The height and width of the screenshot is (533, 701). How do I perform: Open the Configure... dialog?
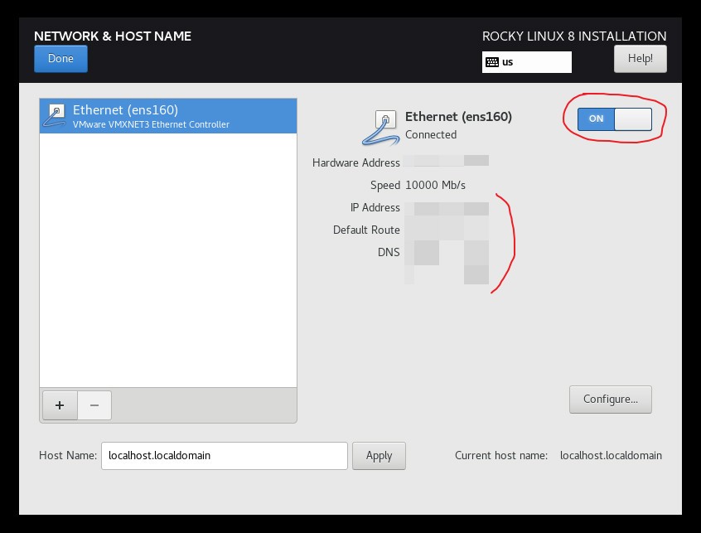(x=610, y=400)
